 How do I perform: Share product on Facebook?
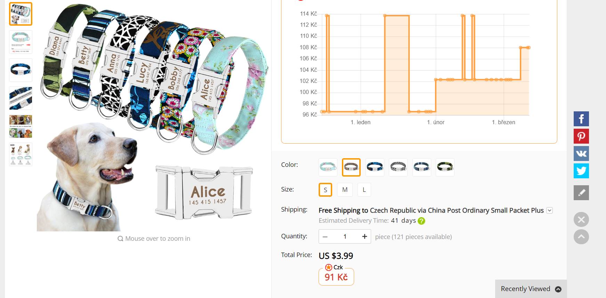[581, 119]
